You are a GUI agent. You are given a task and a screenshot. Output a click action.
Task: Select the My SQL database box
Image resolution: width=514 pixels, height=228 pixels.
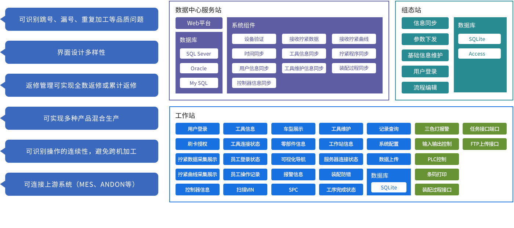pyautogui.click(x=199, y=83)
